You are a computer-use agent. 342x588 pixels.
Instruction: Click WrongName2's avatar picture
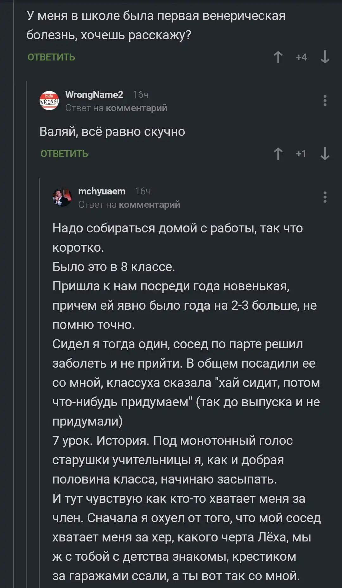(x=49, y=101)
